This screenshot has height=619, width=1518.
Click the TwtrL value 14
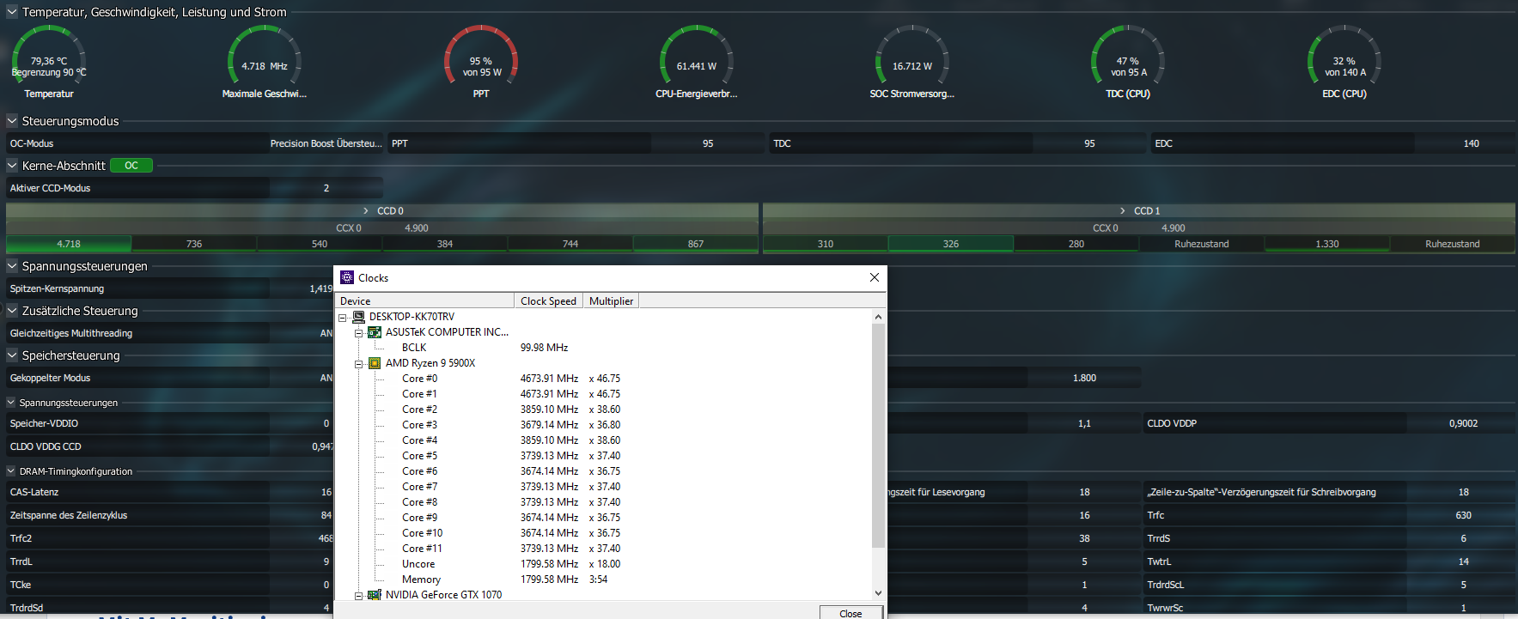coord(1463,561)
